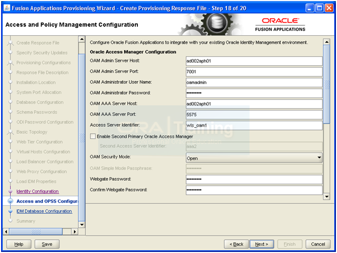Click the Webgate Password field
Viewport: 337px width, 253px height.
[254, 179]
